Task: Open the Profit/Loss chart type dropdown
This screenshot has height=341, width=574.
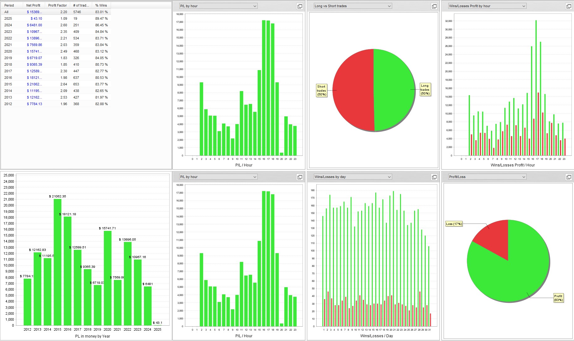Action: pyautogui.click(x=487, y=177)
